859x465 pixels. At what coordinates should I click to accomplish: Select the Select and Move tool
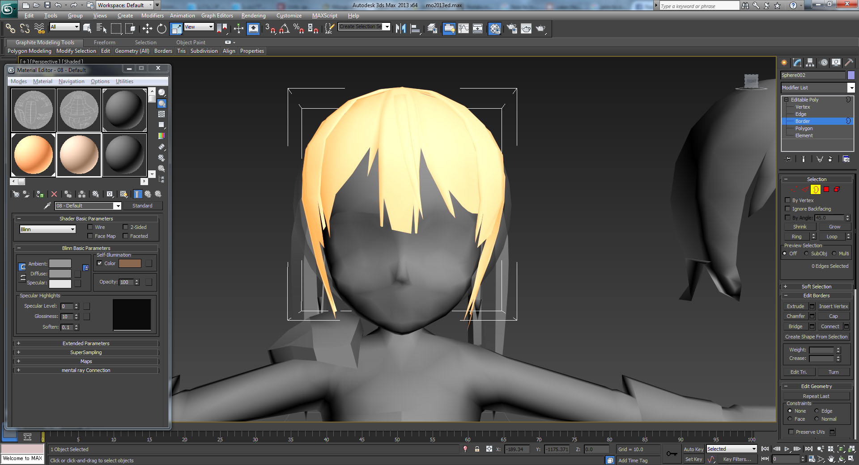[147, 29]
